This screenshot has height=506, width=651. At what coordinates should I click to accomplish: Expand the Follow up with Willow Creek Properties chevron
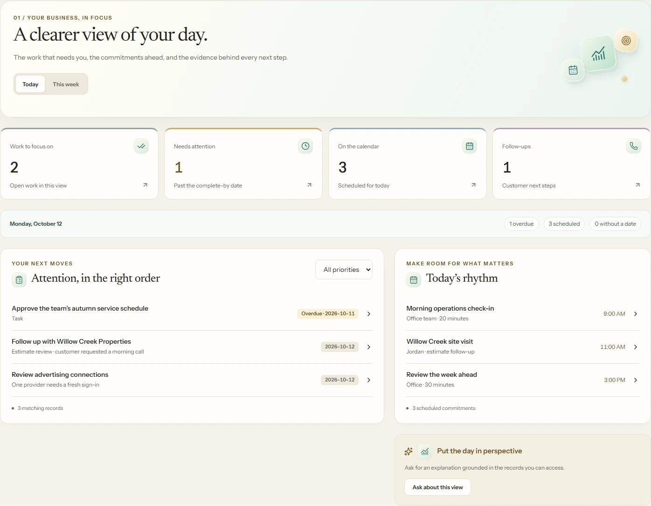[369, 347]
